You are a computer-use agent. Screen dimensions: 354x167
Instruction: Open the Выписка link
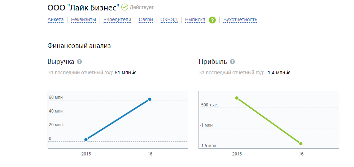[195, 20]
